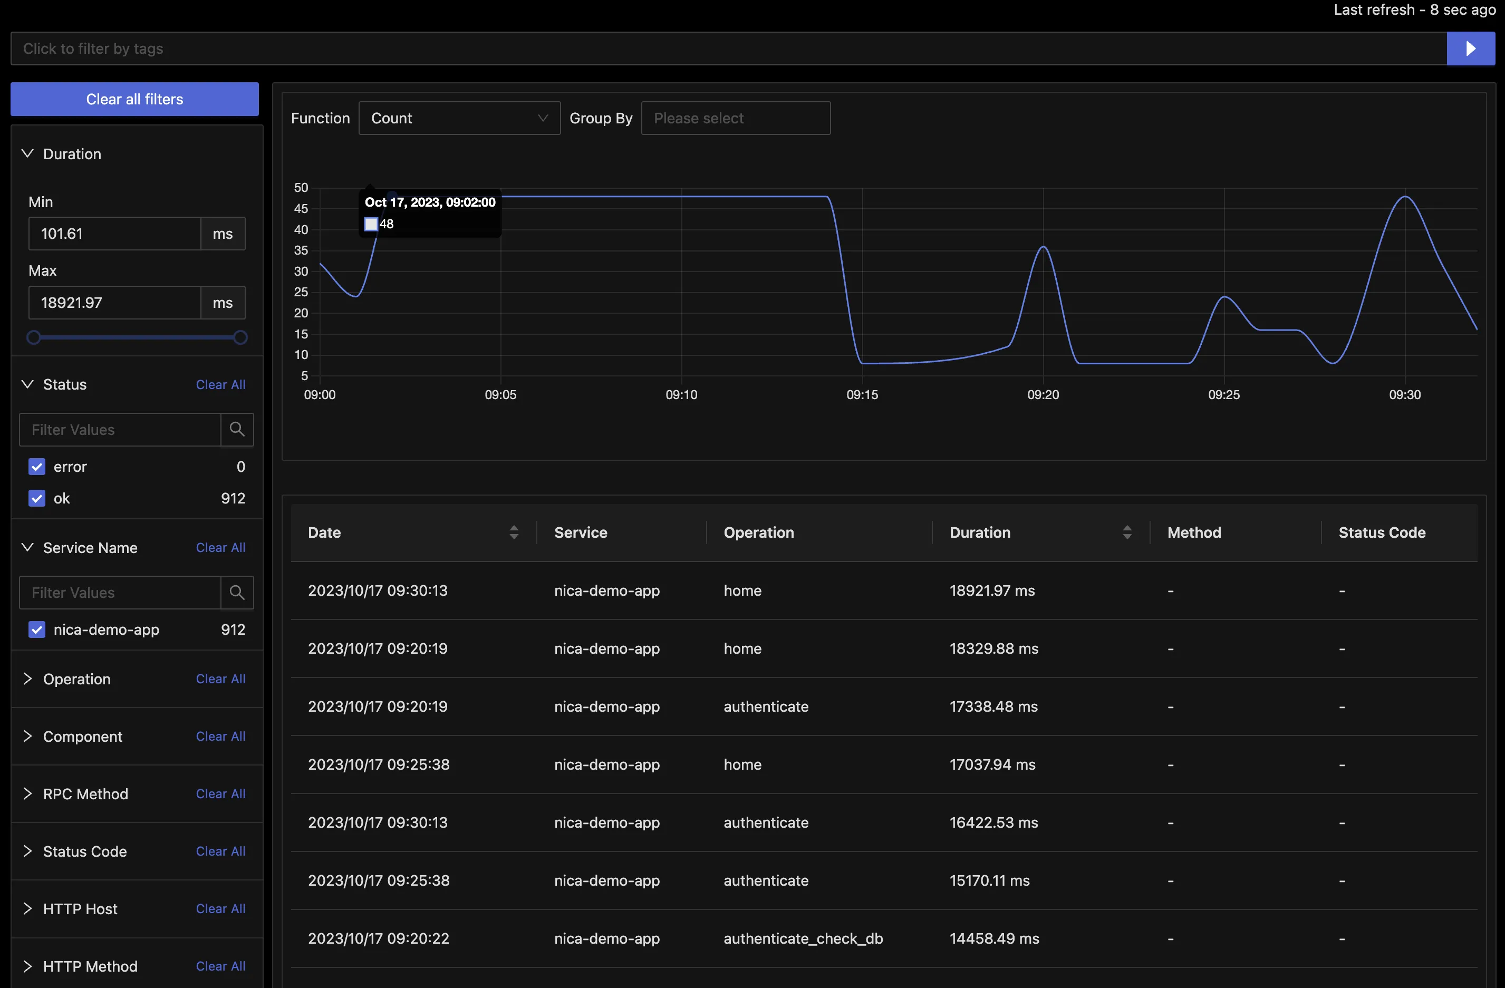Click the duration slider minimum handle

(x=34, y=337)
